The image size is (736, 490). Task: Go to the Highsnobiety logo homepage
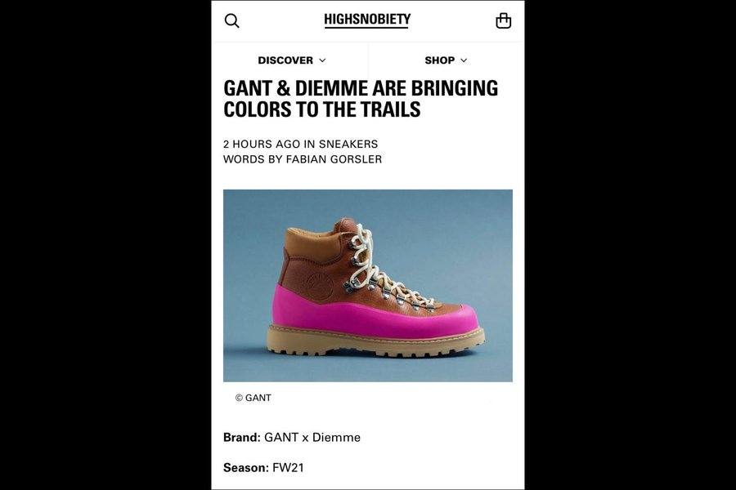pyautogui.click(x=367, y=20)
